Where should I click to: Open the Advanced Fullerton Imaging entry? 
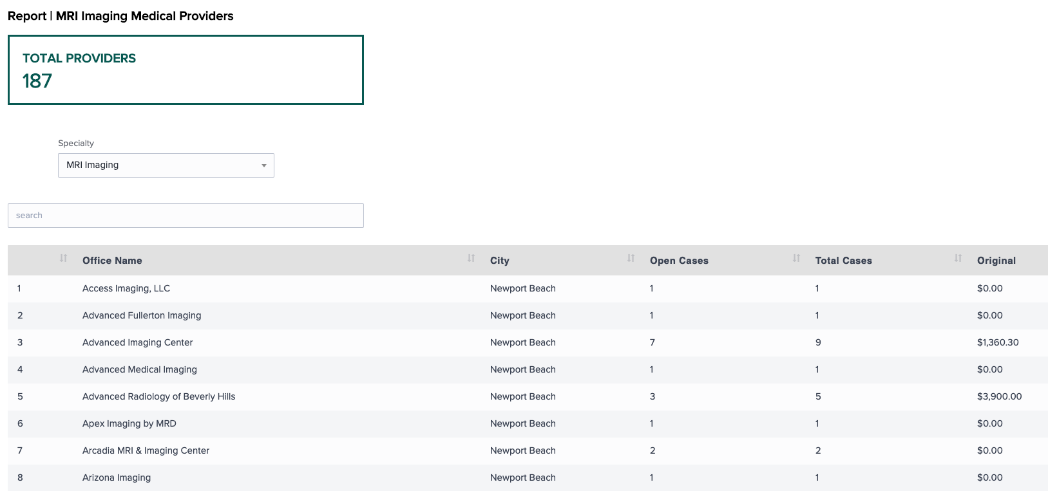[142, 315]
